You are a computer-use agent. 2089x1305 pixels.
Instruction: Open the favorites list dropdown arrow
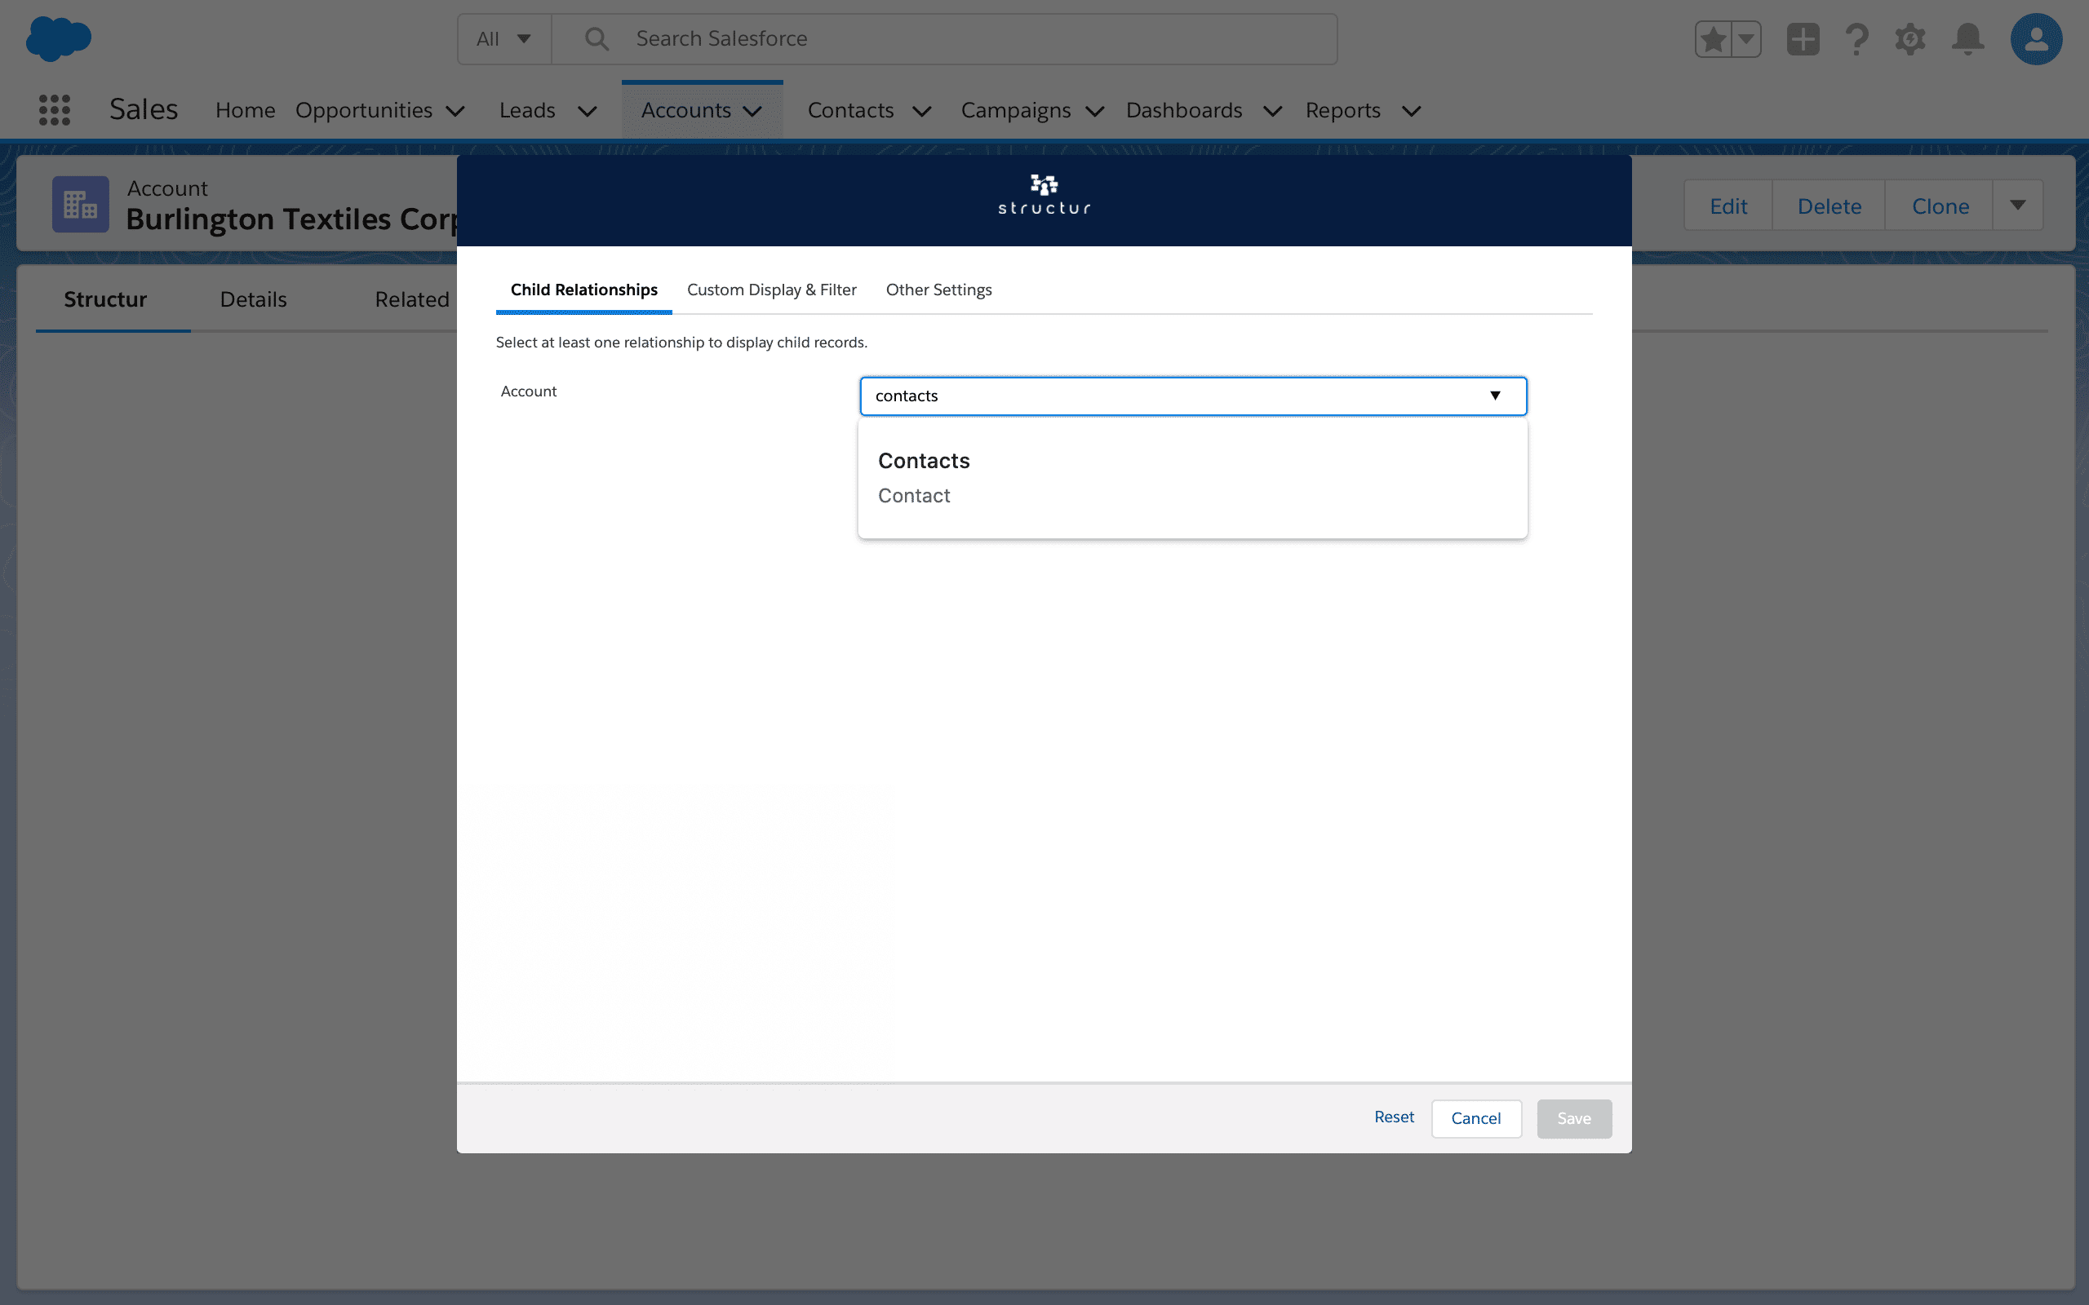[1745, 39]
